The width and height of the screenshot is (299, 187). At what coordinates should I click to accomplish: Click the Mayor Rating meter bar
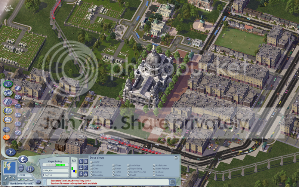click(55, 165)
